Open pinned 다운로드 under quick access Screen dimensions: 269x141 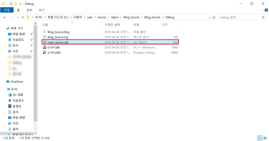coord(18,40)
